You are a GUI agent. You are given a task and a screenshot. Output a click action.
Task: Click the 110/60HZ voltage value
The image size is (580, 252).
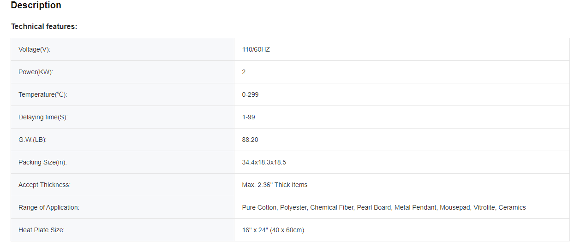256,49
